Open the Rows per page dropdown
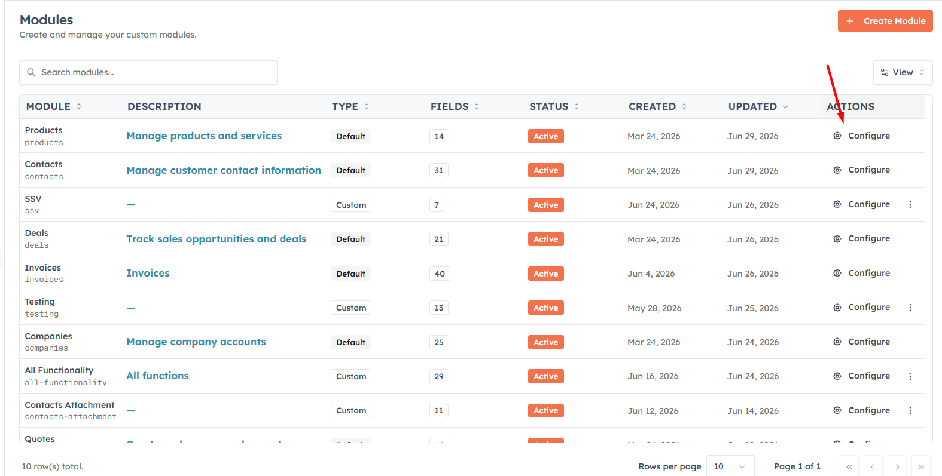942x476 pixels. click(x=730, y=466)
